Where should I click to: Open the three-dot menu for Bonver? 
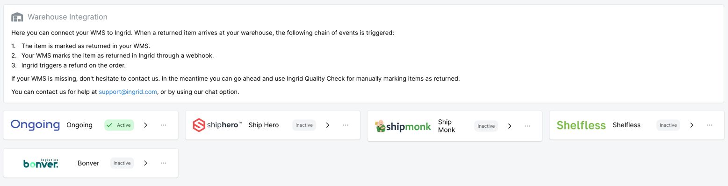164,163
